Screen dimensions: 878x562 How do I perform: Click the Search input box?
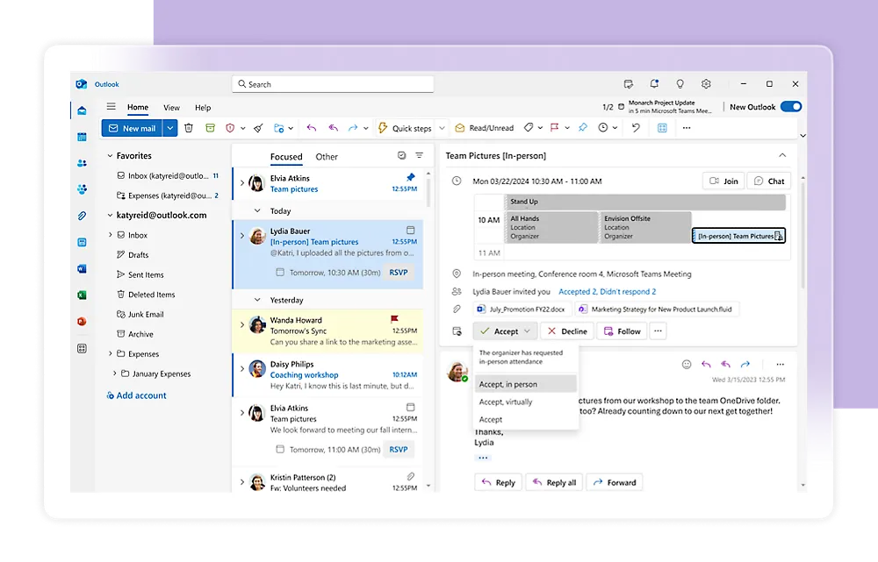tap(333, 84)
